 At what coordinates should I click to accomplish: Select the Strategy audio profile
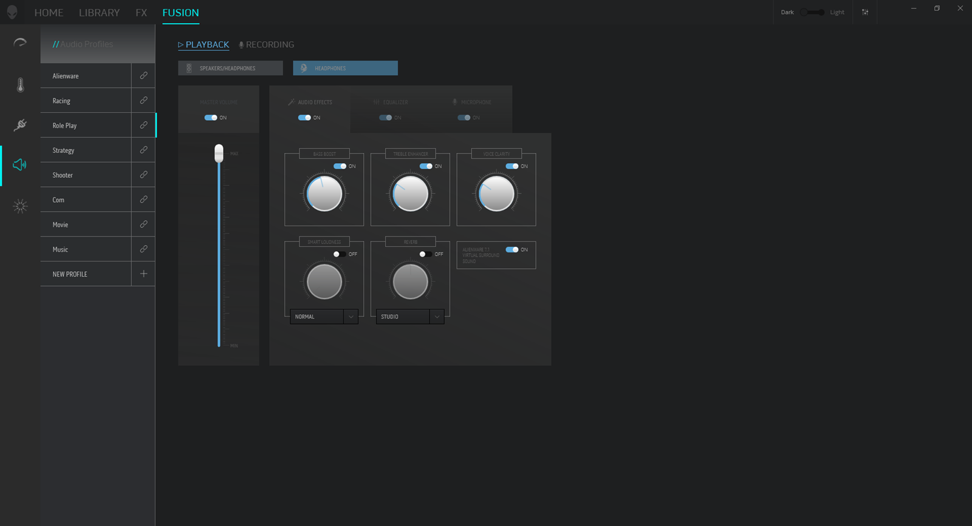tap(86, 150)
